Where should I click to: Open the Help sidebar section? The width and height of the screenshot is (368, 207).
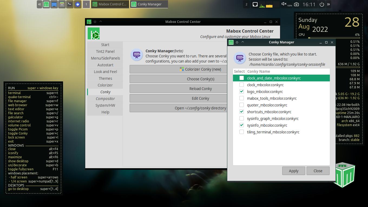point(105,112)
